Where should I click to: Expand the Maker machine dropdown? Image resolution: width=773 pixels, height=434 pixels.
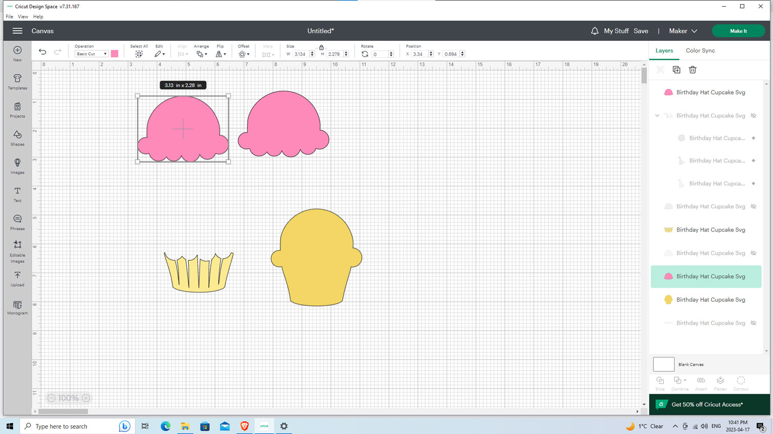point(683,31)
